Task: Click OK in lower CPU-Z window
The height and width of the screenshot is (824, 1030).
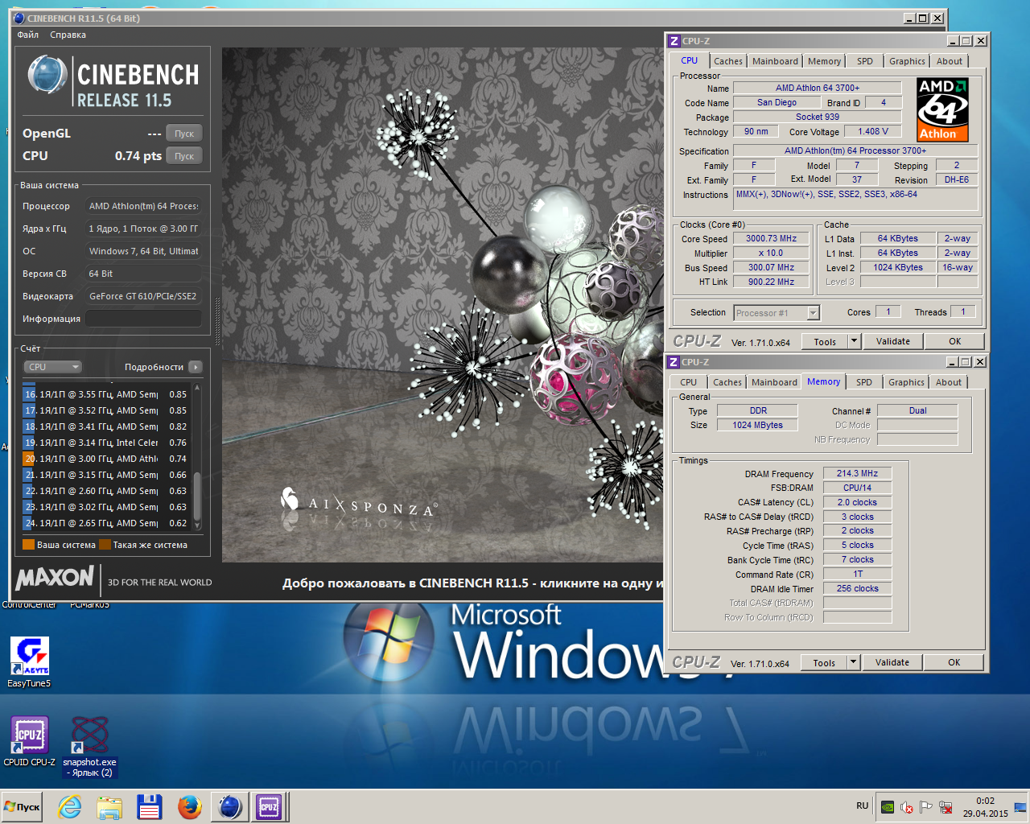Action: click(x=954, y=662)
